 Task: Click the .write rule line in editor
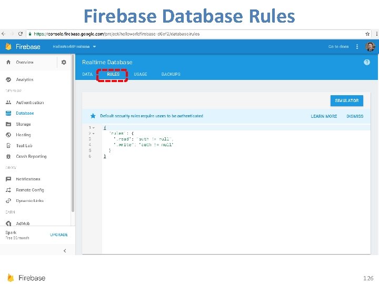tap(143, 145)
